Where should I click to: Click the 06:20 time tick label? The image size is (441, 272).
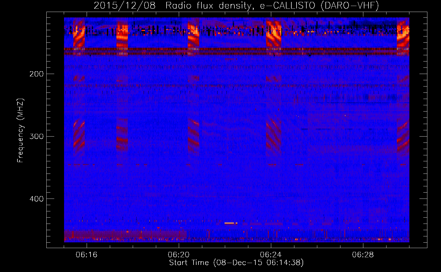coord(179,255)
